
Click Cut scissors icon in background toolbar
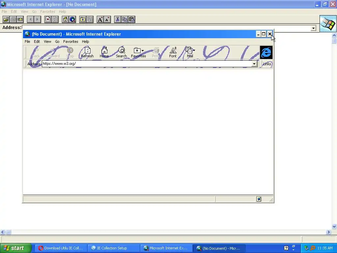tap(117, 19)
